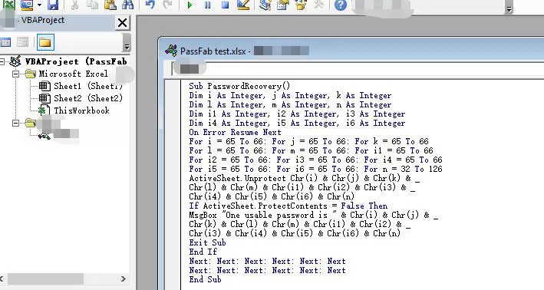
Task: Click the 'If ActiveSheet.ProtectContents = False Then' line
Action: pyautogui.click(x=288, y=206)
